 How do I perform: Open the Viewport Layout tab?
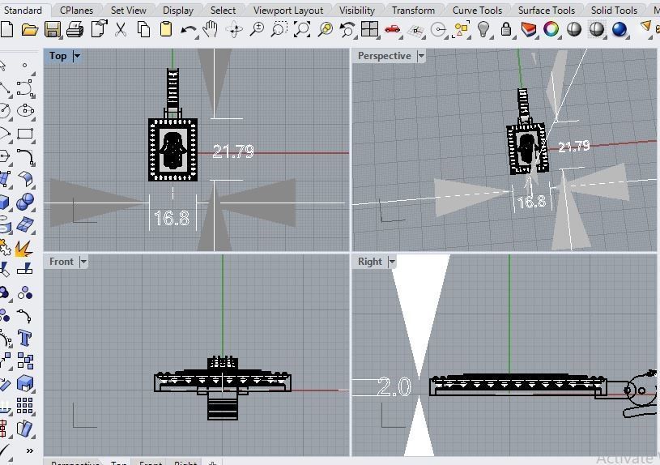pyautogui.click(x=288, y=10)
